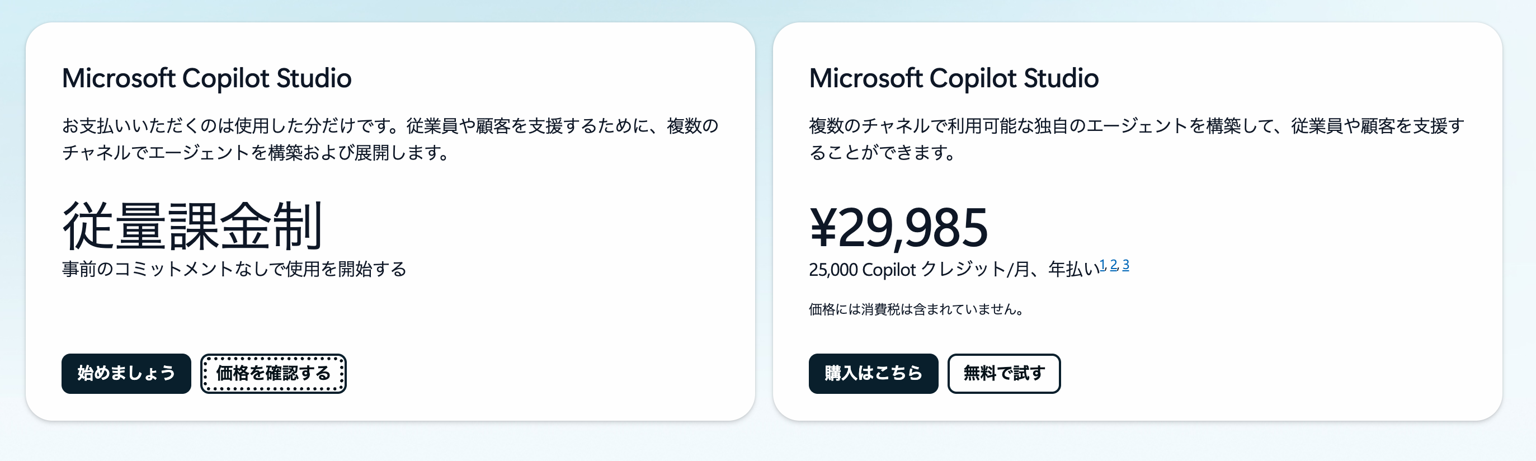This screenshot has width=1536, height=461.
Task: Click 事前のコミットメントなしで使用を開始する text
Action: coord(234,269)
